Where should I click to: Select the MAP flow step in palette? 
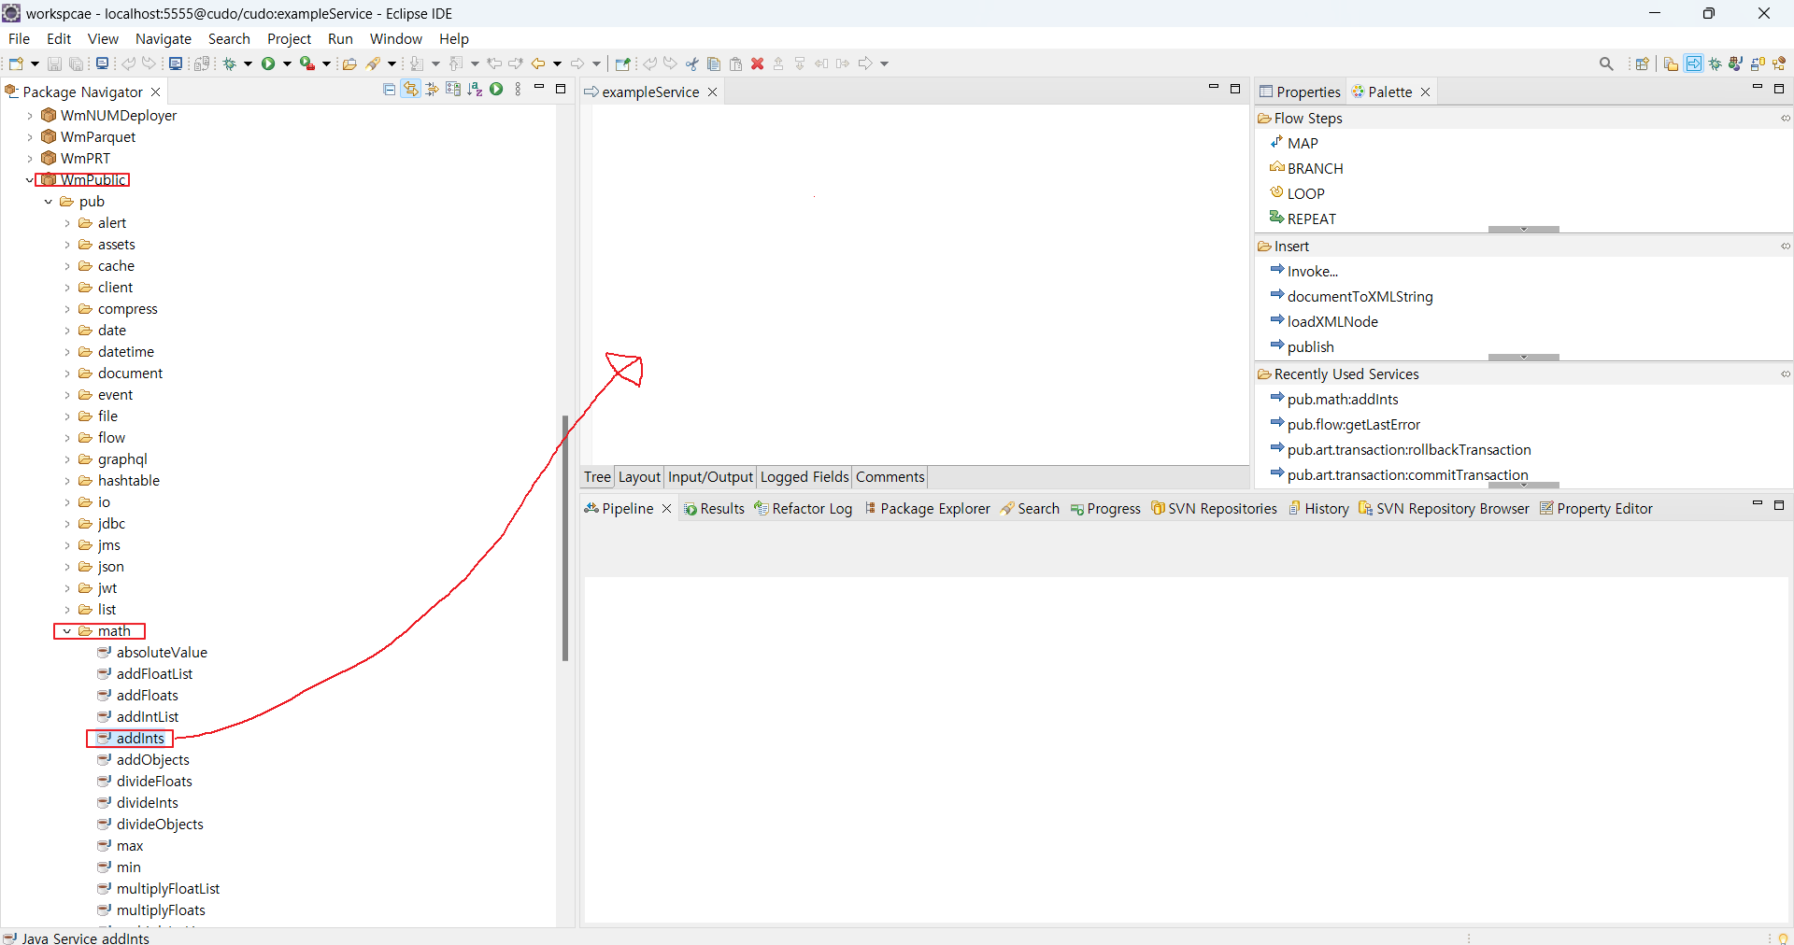tap(1294, 144)
